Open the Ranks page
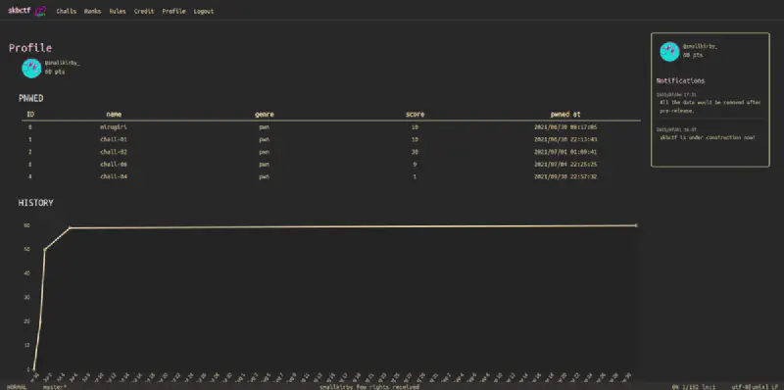The image size is (784, 390). coord(92,11)
